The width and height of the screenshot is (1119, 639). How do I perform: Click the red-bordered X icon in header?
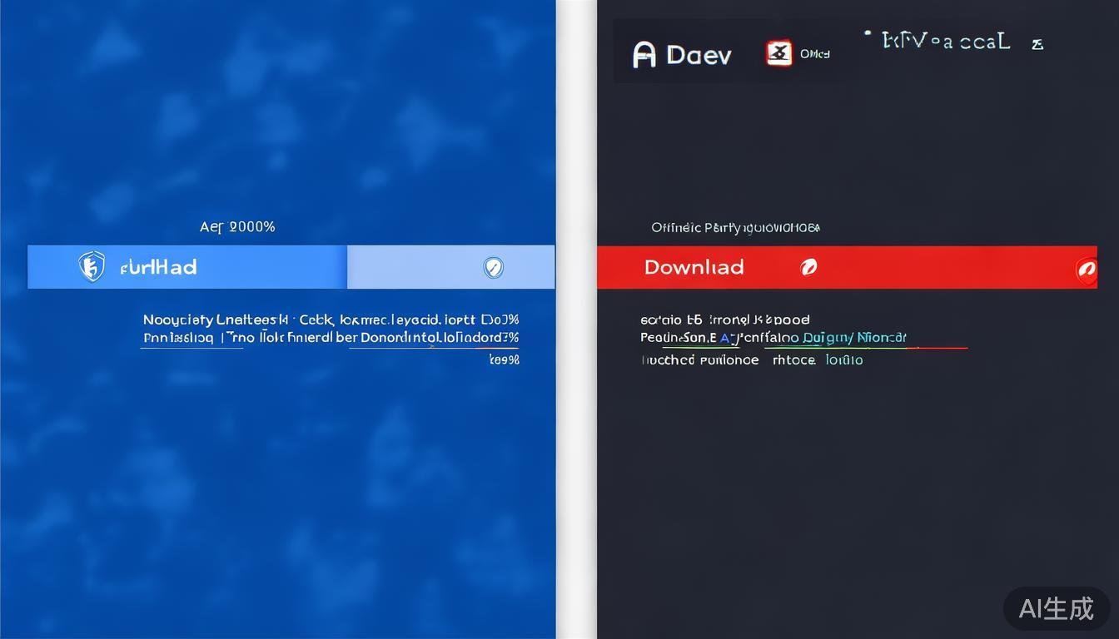[779, 54]
